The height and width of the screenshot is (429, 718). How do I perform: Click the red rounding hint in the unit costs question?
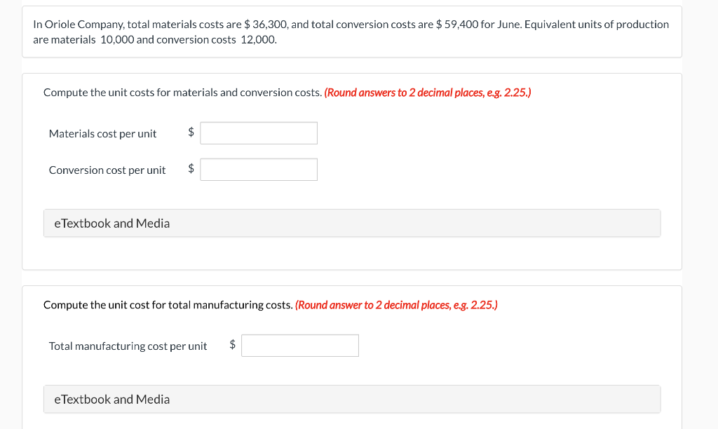(x=428, y=93)
